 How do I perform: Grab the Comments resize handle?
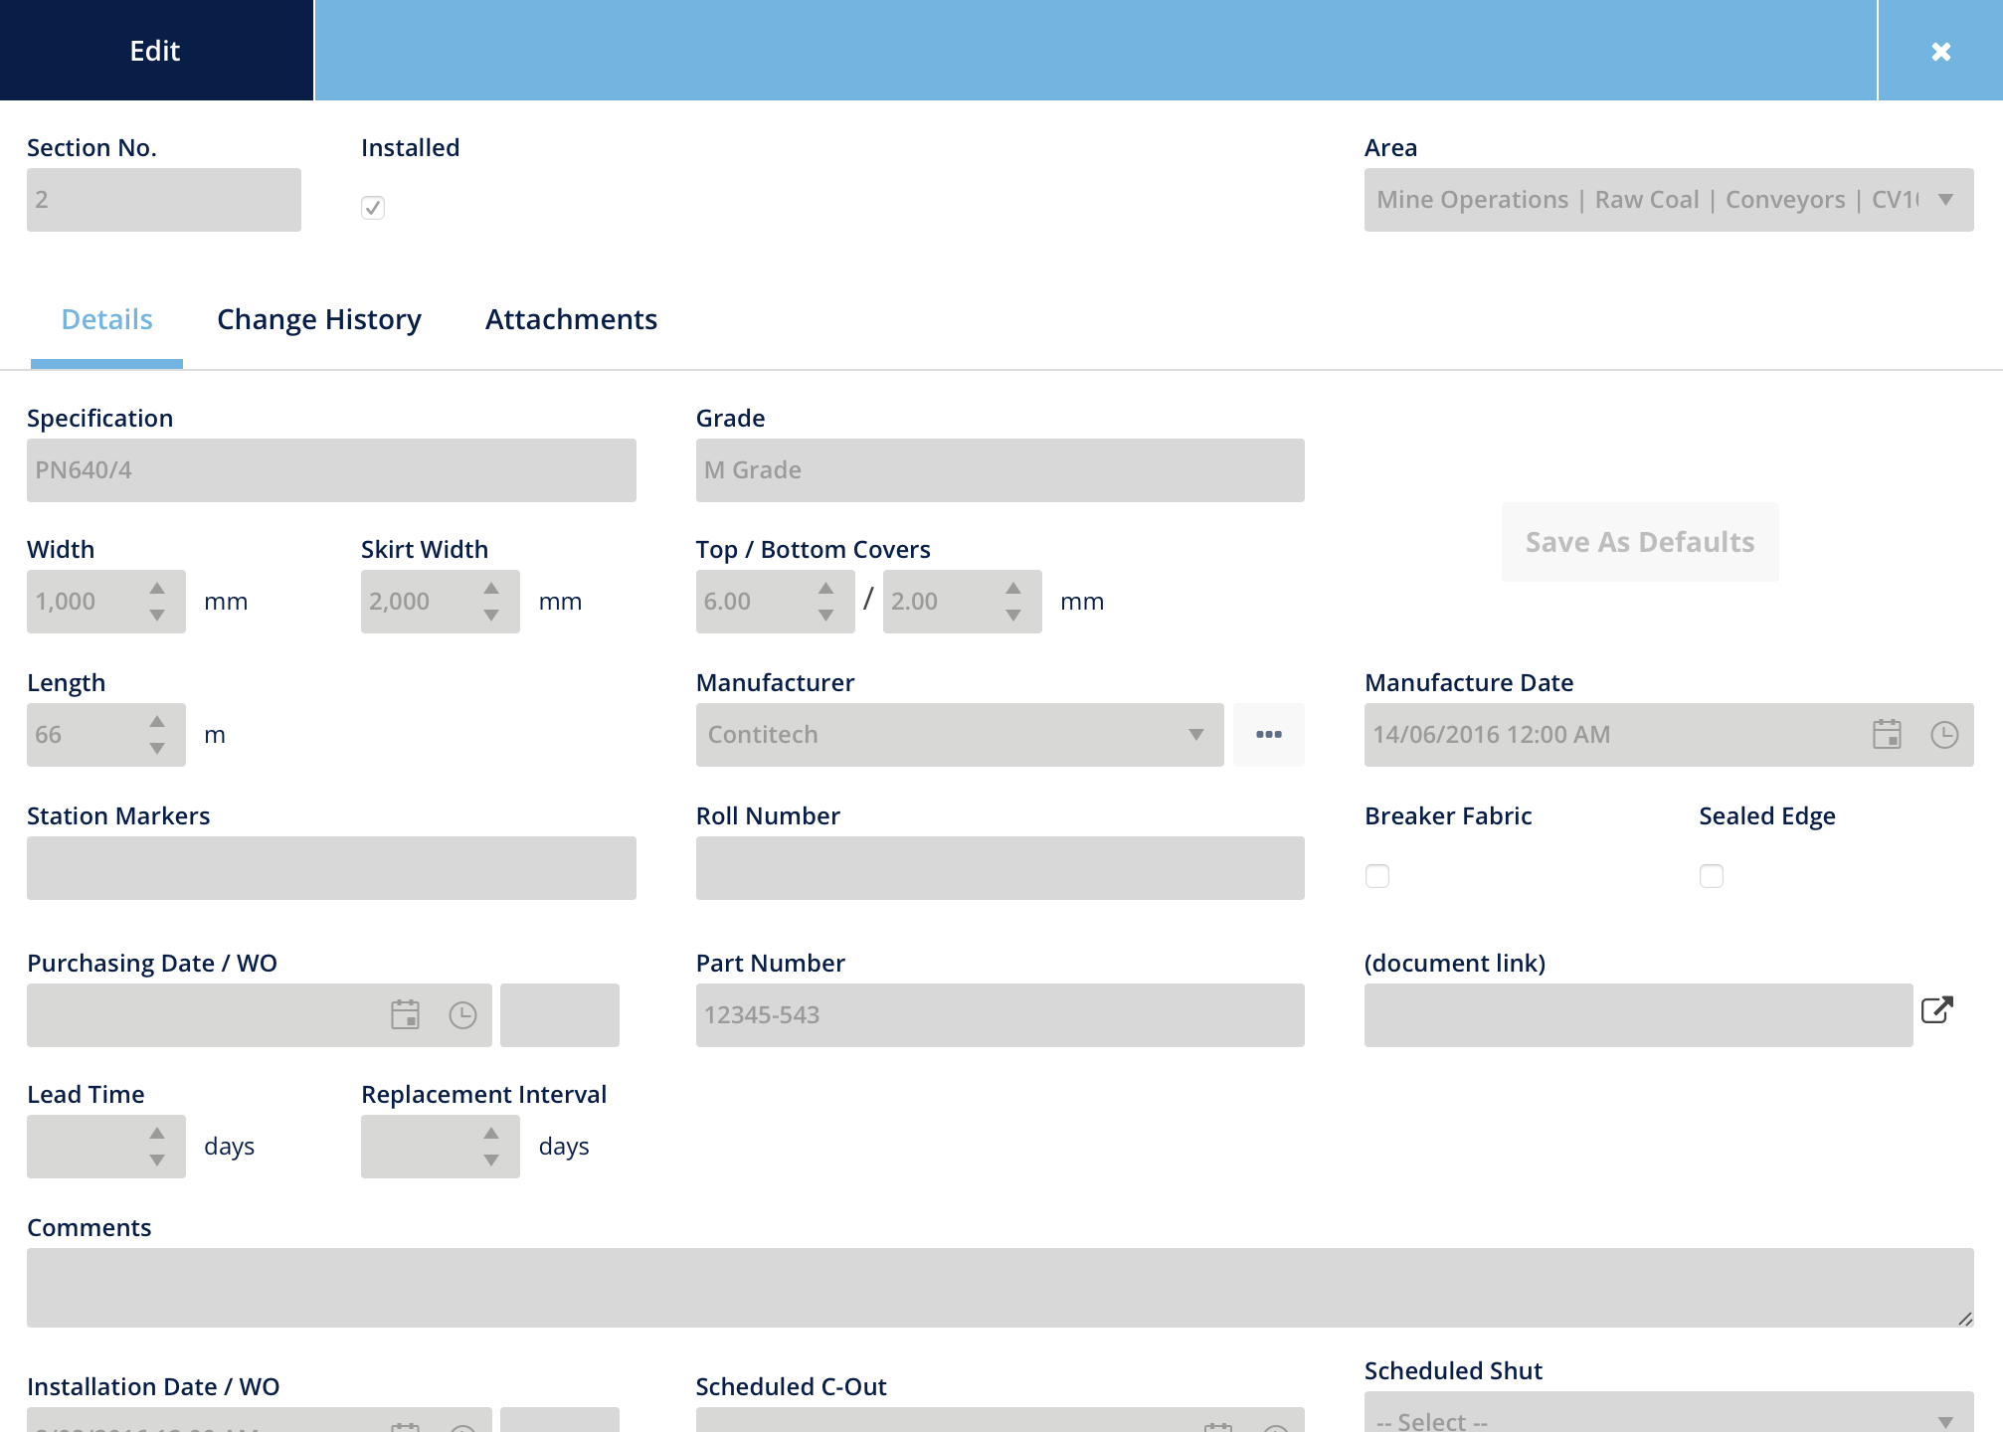pyautogui.click(x=1965, y=1319)
